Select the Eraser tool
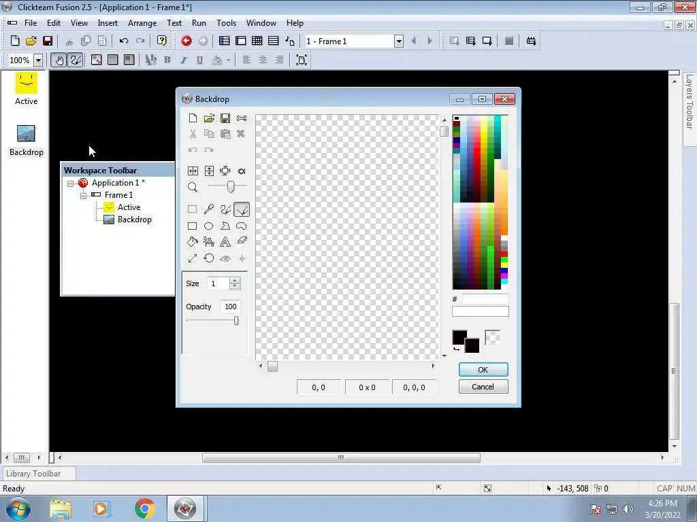Viewport: 697px width, 522px height. pyautogui.click(x=242, y=241)
